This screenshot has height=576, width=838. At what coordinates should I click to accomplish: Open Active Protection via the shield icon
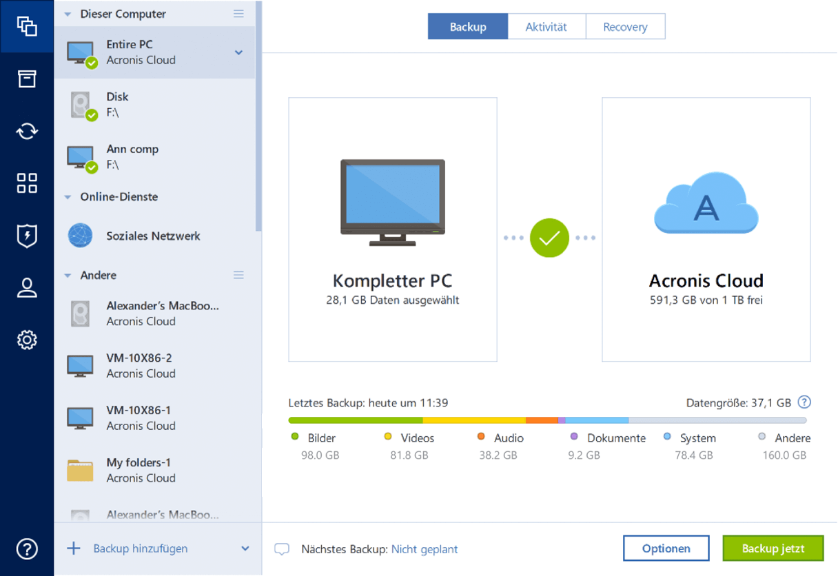(x=27, y=236)
